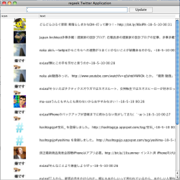The width and height of the screenshot is (180, 180).
Task: Click the tower avatar beside the YouTube link tweet
Action: tap(20, 76)
